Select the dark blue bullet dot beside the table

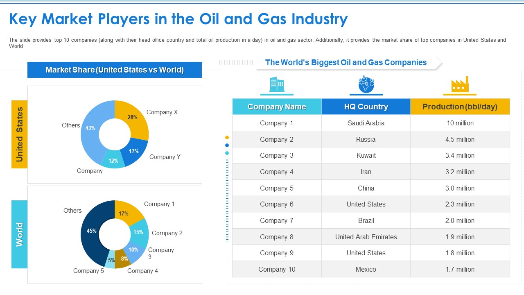[x=227, y=145]
